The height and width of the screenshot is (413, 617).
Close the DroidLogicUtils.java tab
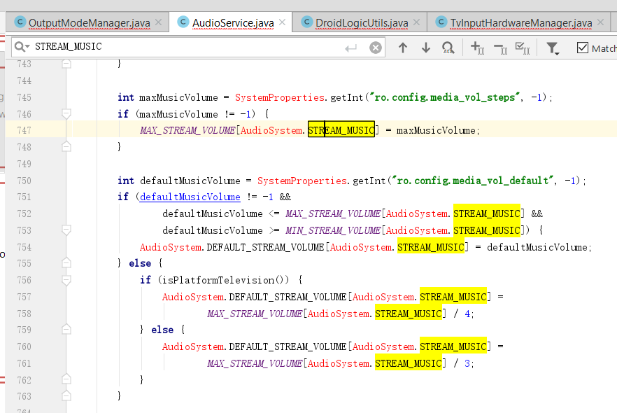tap(417, 22)
